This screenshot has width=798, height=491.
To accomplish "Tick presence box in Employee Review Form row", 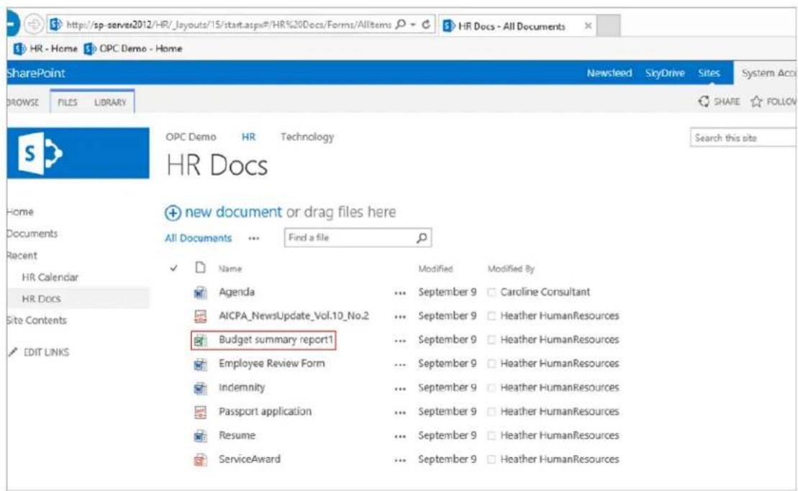I will [x=491, y=364].
